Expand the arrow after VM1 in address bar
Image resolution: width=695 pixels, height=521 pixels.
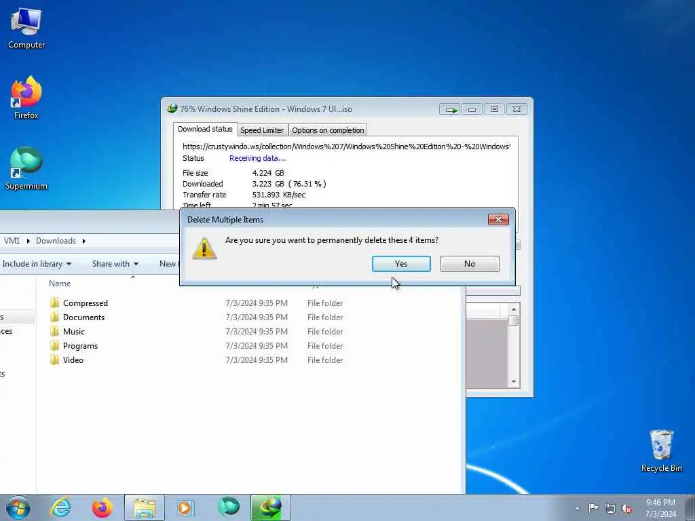coord(29,241)
